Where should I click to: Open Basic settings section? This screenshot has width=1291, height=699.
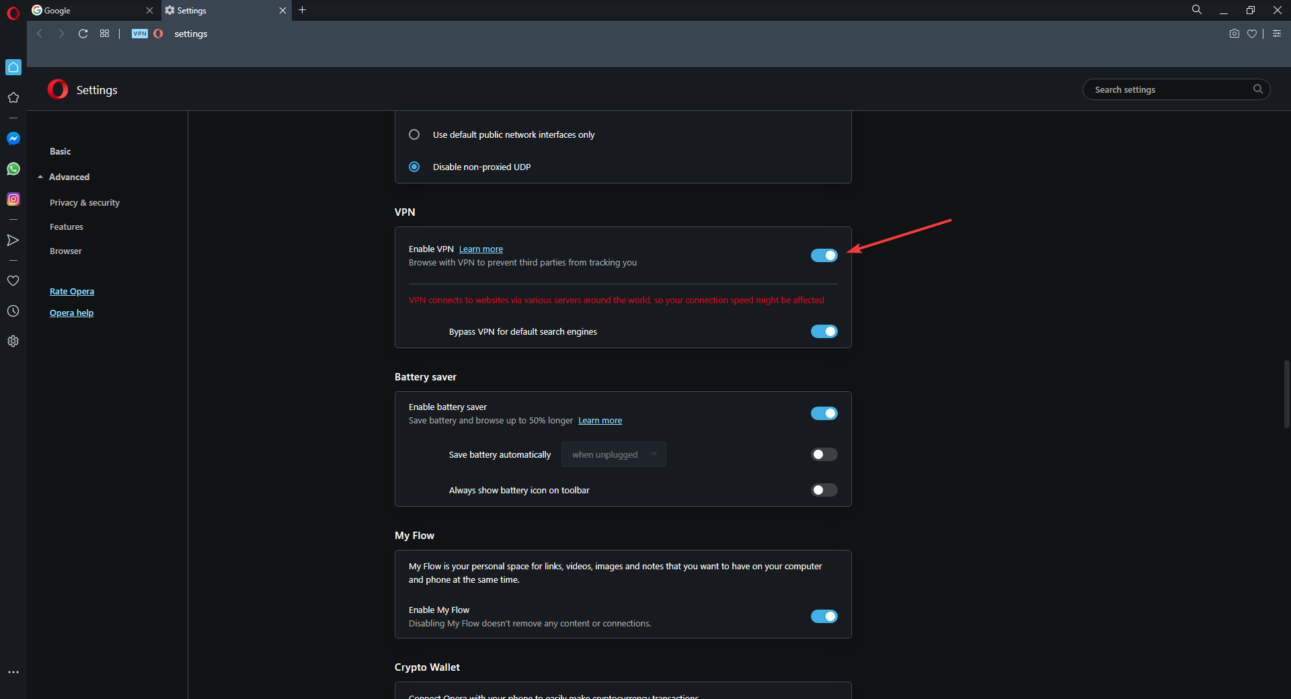60,151
